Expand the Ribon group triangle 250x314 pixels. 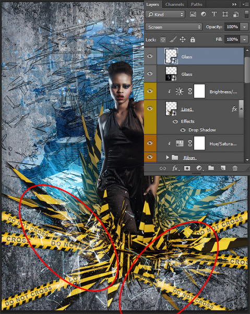click(168, 158)
